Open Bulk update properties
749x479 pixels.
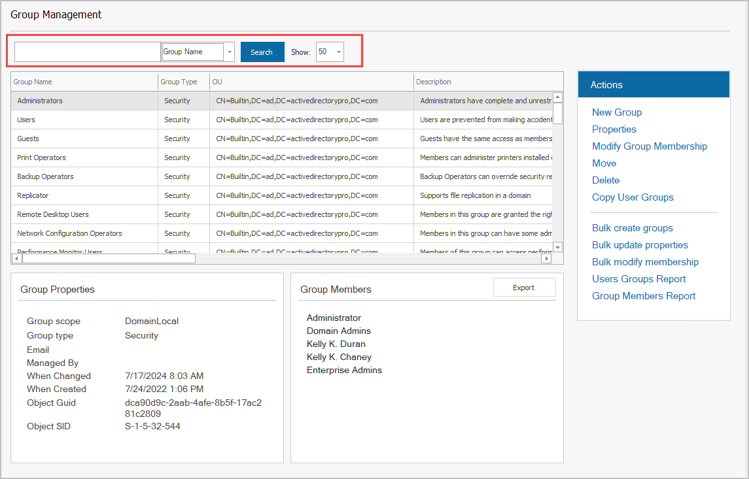(x=639, y=245)
